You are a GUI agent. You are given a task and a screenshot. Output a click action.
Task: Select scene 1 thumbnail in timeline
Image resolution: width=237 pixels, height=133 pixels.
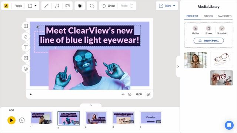coord(41,118)
